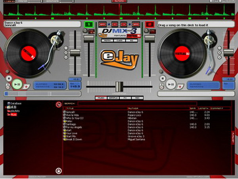Click the top pitch button beside left turntable
238x179 pixels.
(66, 48)
